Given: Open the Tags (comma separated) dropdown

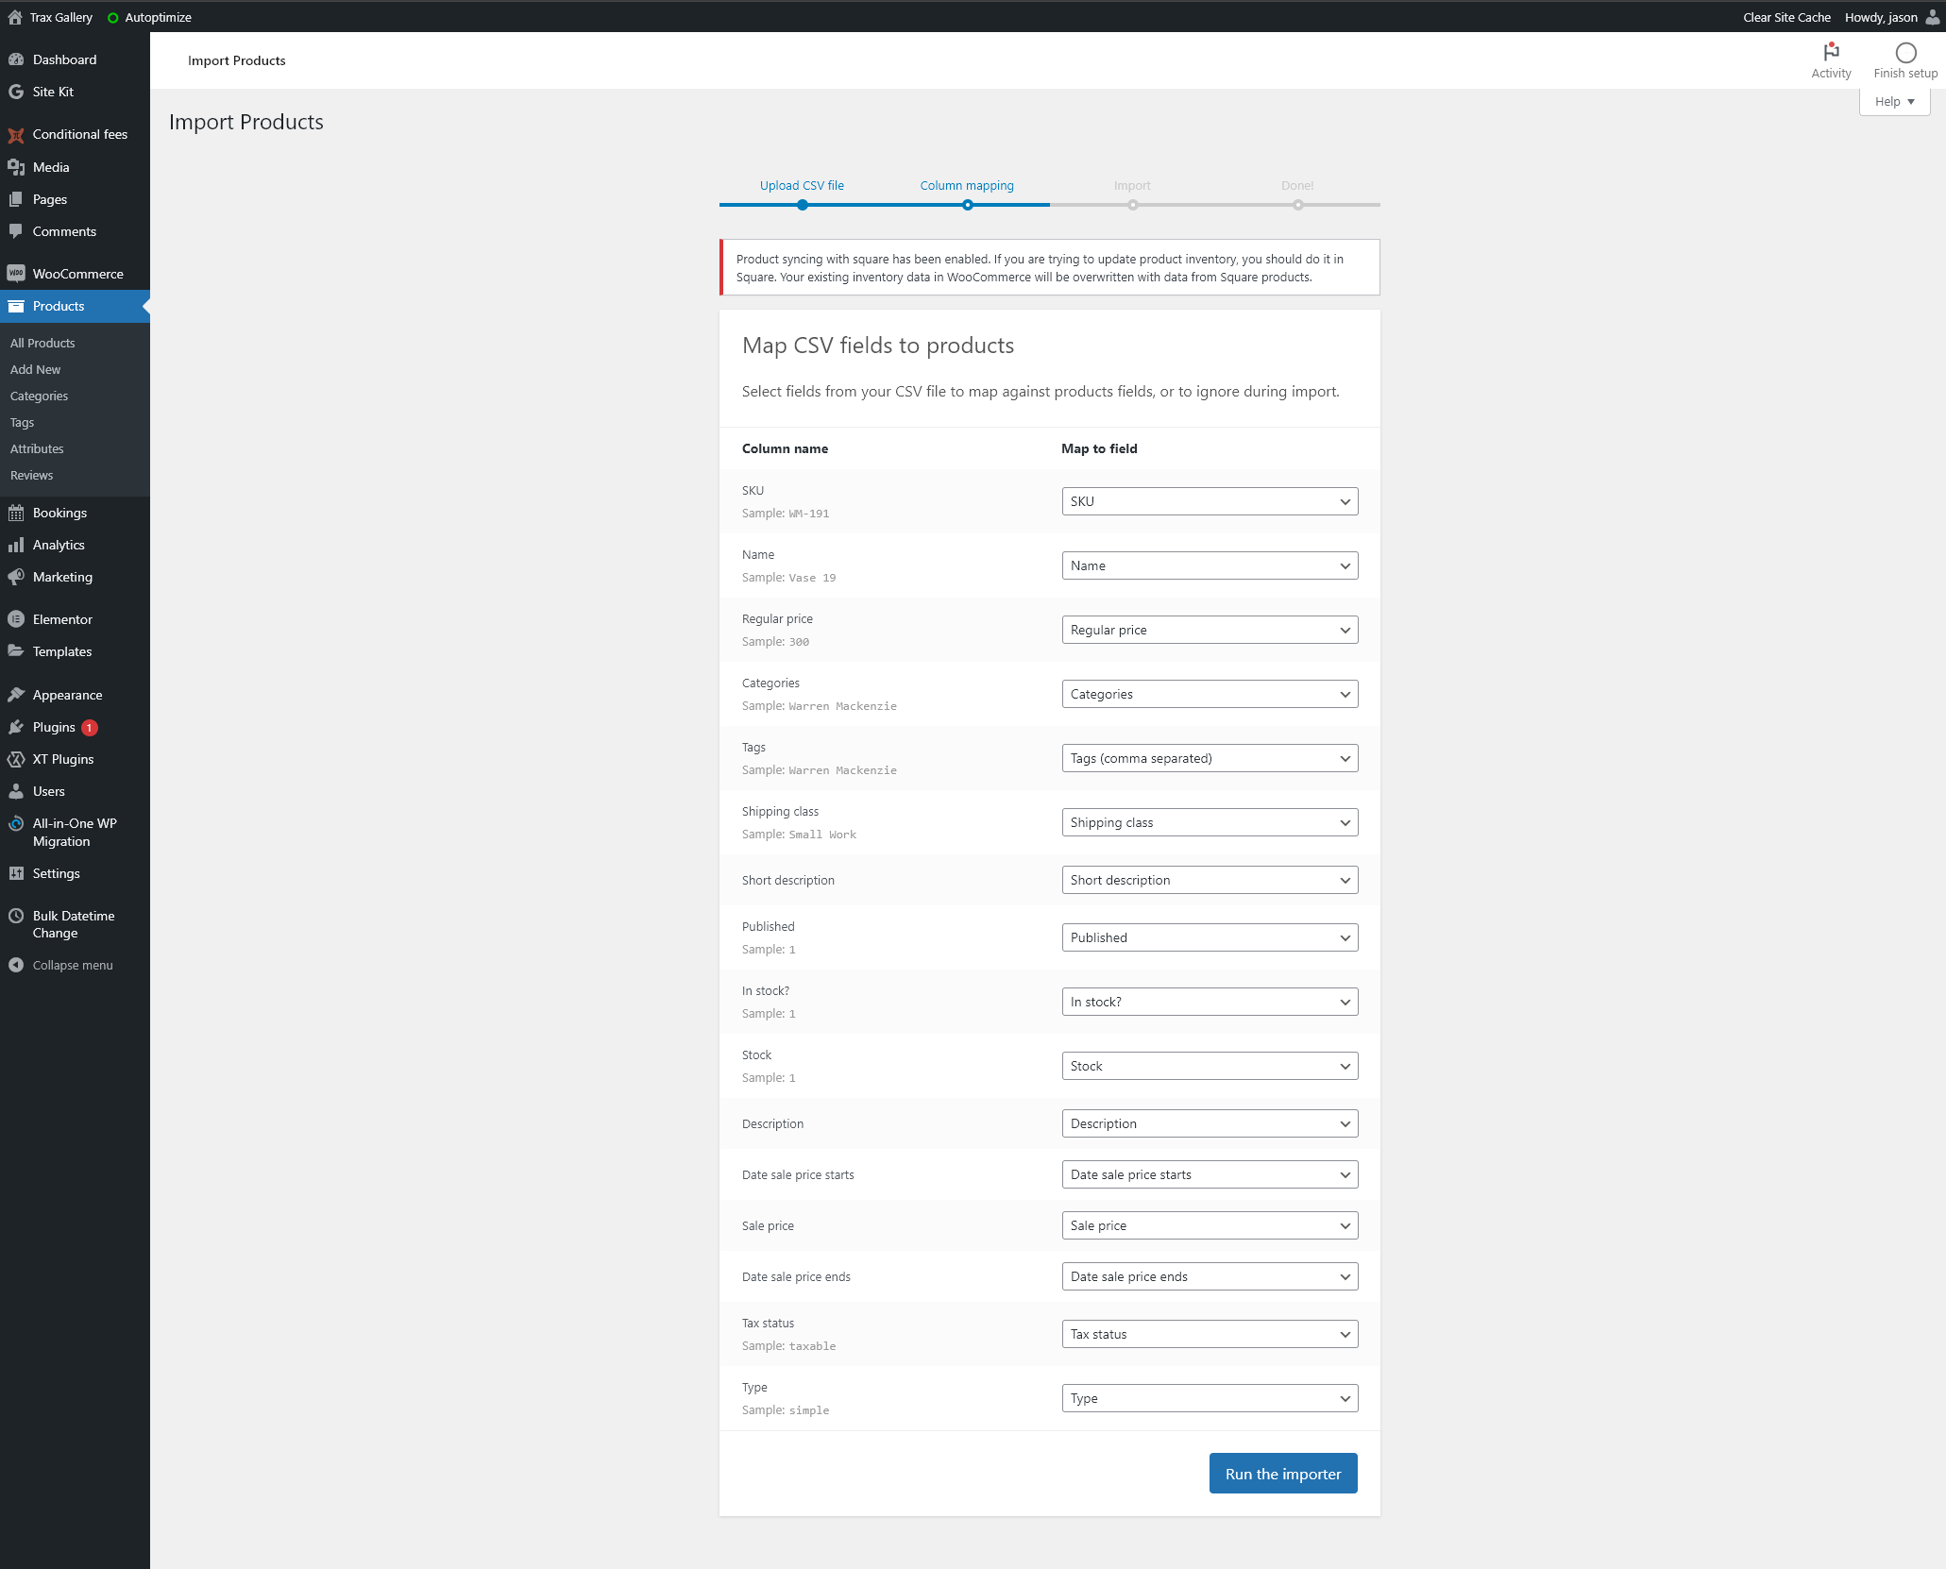Looking at the screenshot, I should (1210, 758).
